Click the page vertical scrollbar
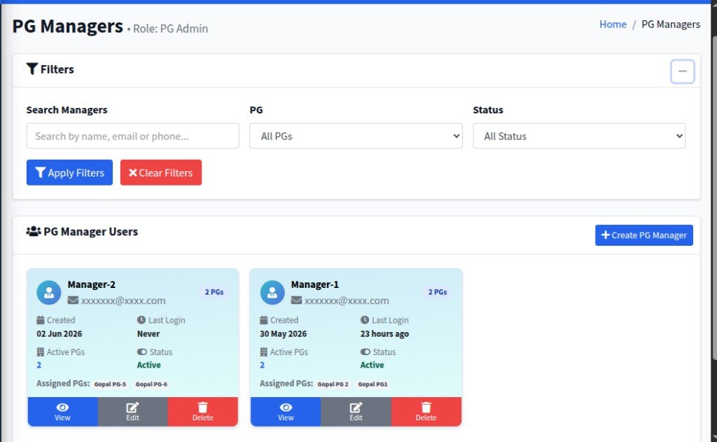The height and width of the screenshot is (442, 717). pos(713,197)
